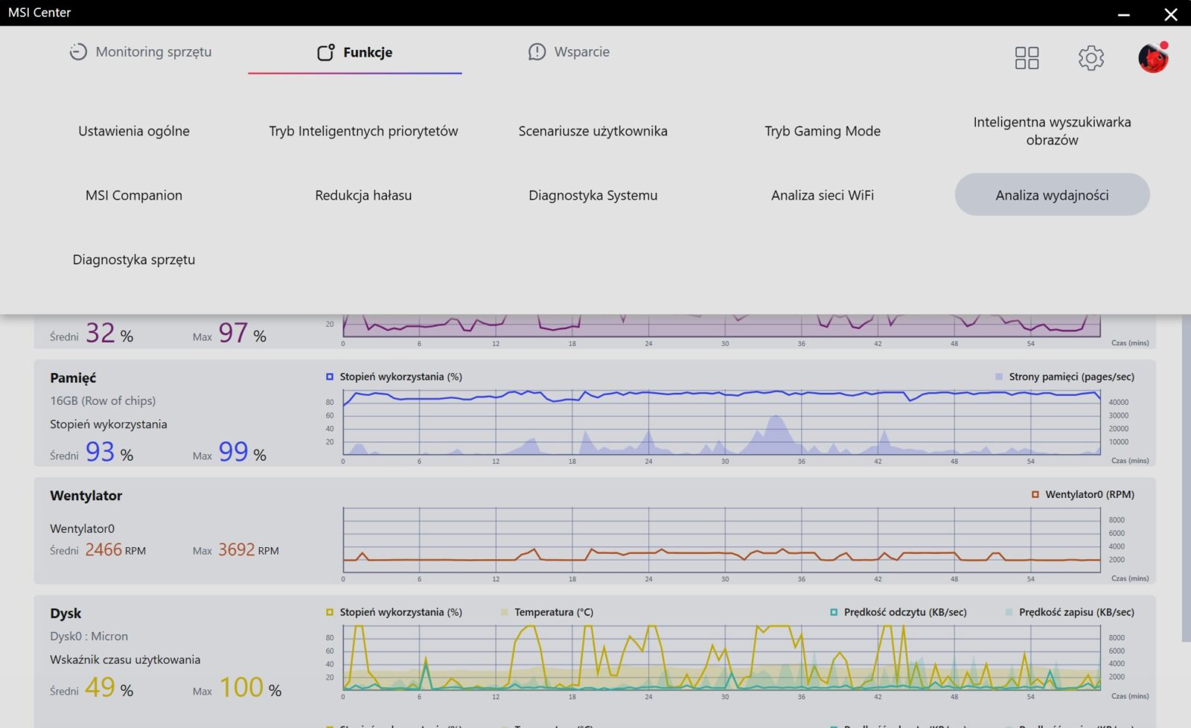Open the apps grid view icon
This screenshot has width=1191, height=728.
[x=1026, y=58]
